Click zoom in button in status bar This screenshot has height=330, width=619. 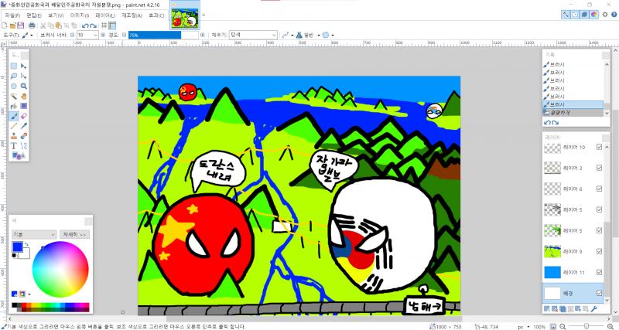tap(610, 327)
